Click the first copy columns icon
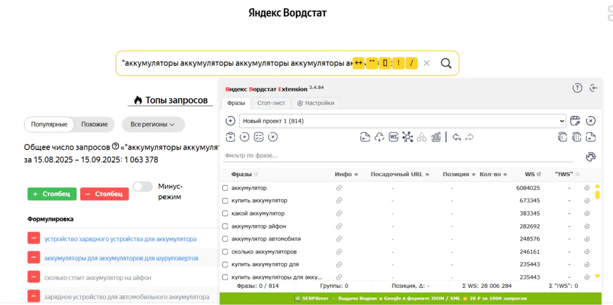613x305 pixels. tap(562, 137)
